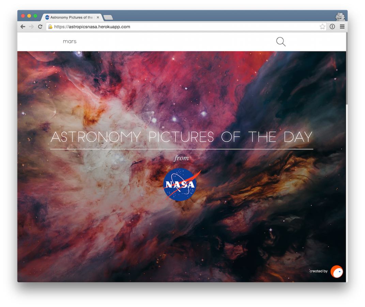Click the green maximize window button

[35, 16]
